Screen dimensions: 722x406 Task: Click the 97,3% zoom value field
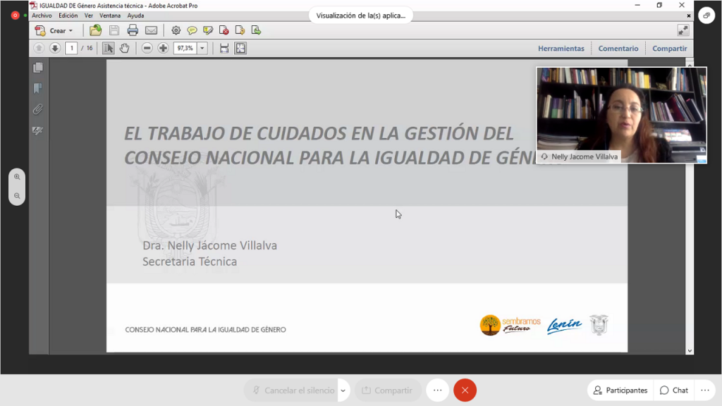click(x=185, y=48)
